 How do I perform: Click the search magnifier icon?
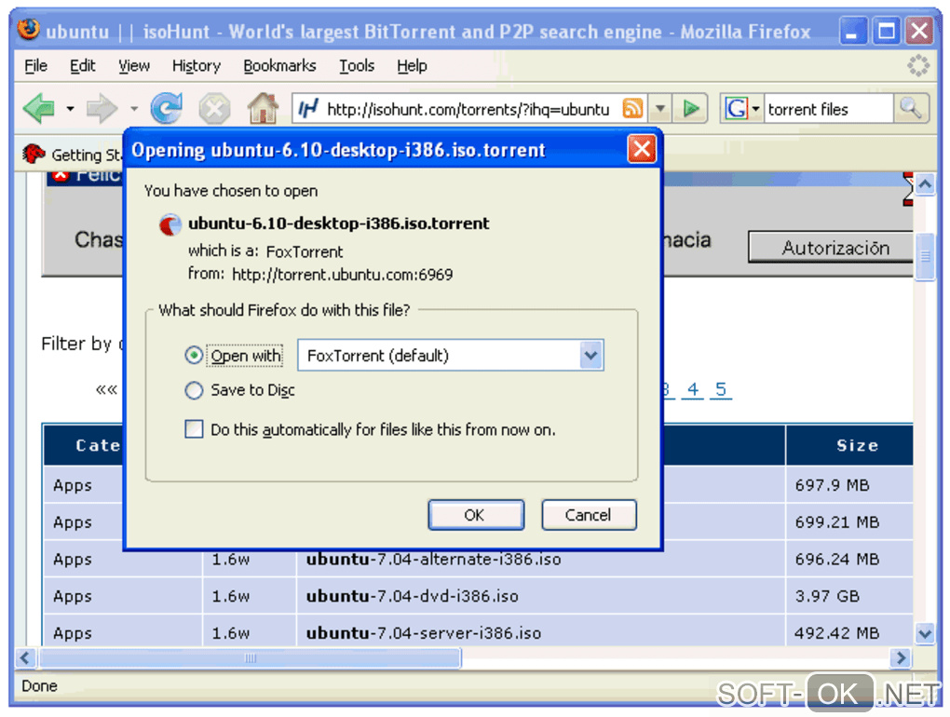[x=911, y=109]
